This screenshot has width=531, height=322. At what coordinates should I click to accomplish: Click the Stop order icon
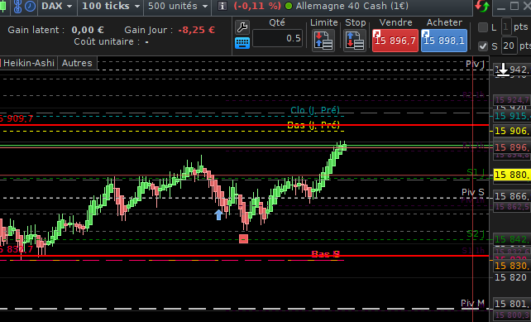(355, 41)
